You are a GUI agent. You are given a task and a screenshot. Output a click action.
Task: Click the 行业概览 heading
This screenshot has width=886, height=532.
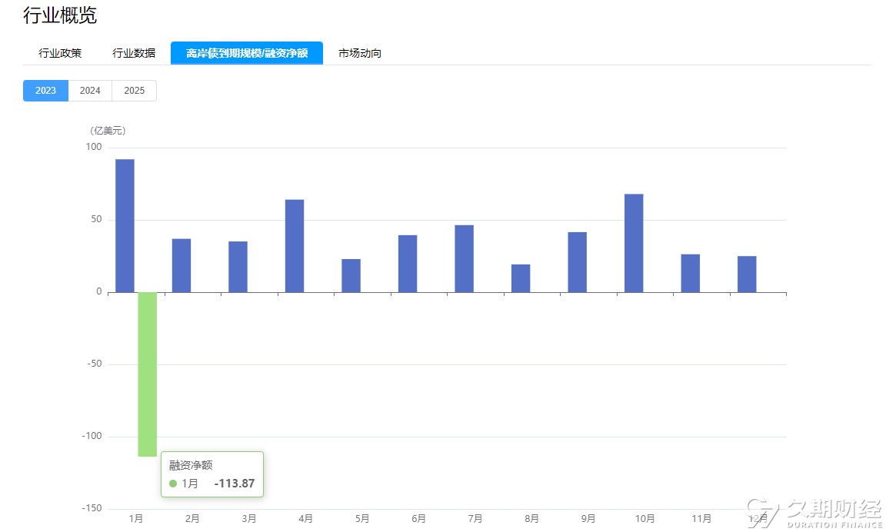(x=60, y=15)
